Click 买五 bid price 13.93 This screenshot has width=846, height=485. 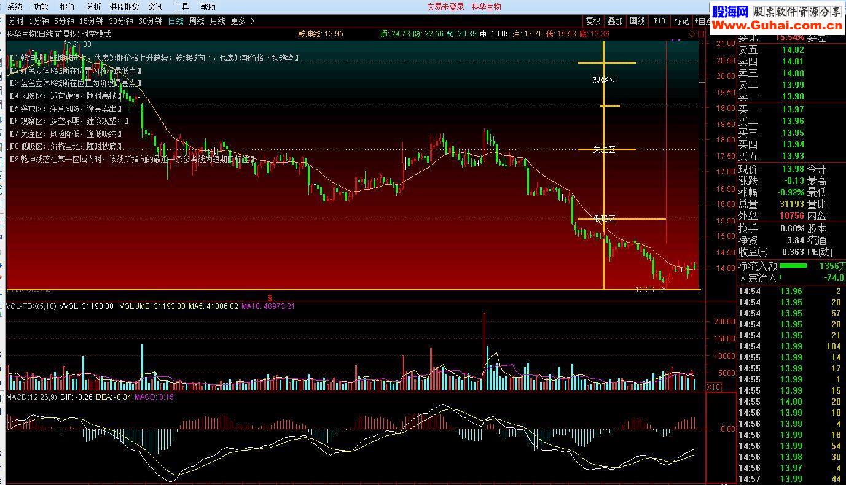(793, 156)
